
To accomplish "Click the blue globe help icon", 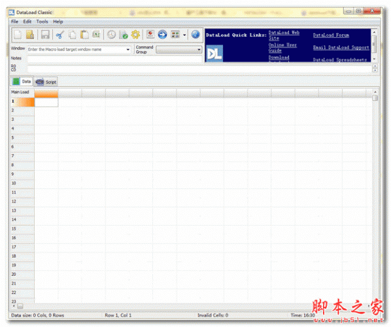I will 195,35.
